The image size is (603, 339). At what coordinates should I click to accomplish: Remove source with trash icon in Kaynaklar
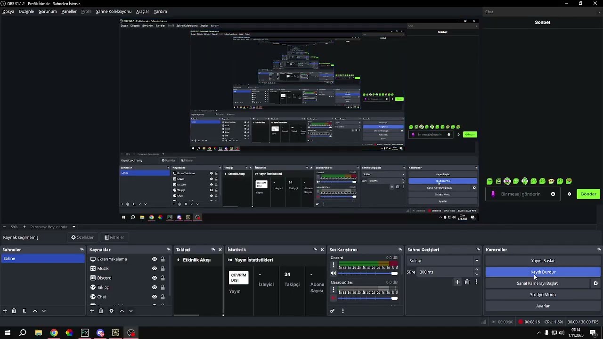pos(101,311)
